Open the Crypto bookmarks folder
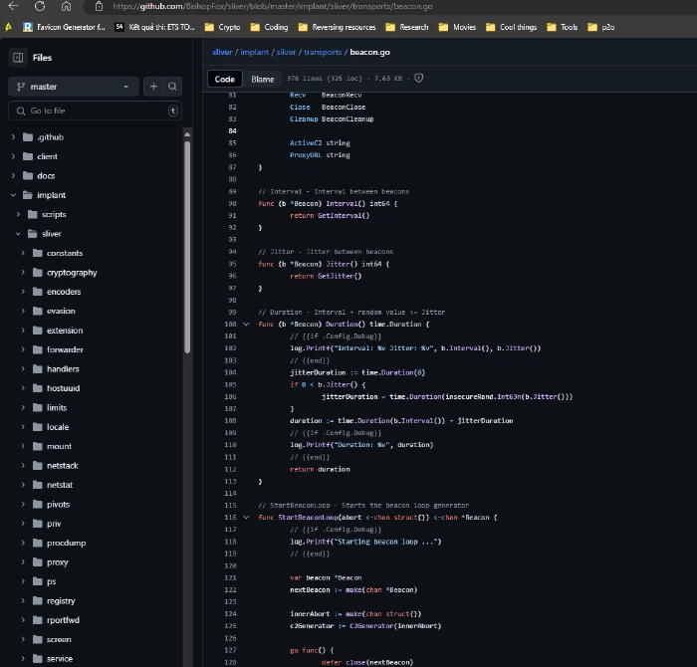This screenshot has width=697, height=667. click(x=222, y=27)
